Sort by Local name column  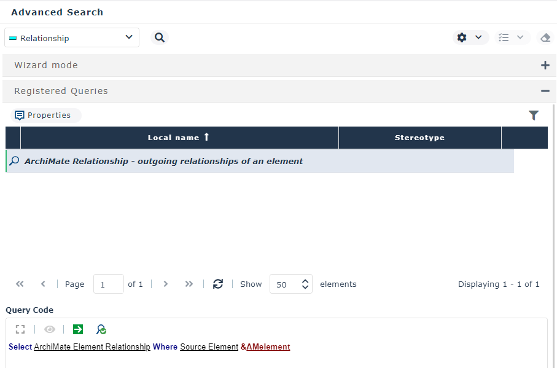coord(179,138)
